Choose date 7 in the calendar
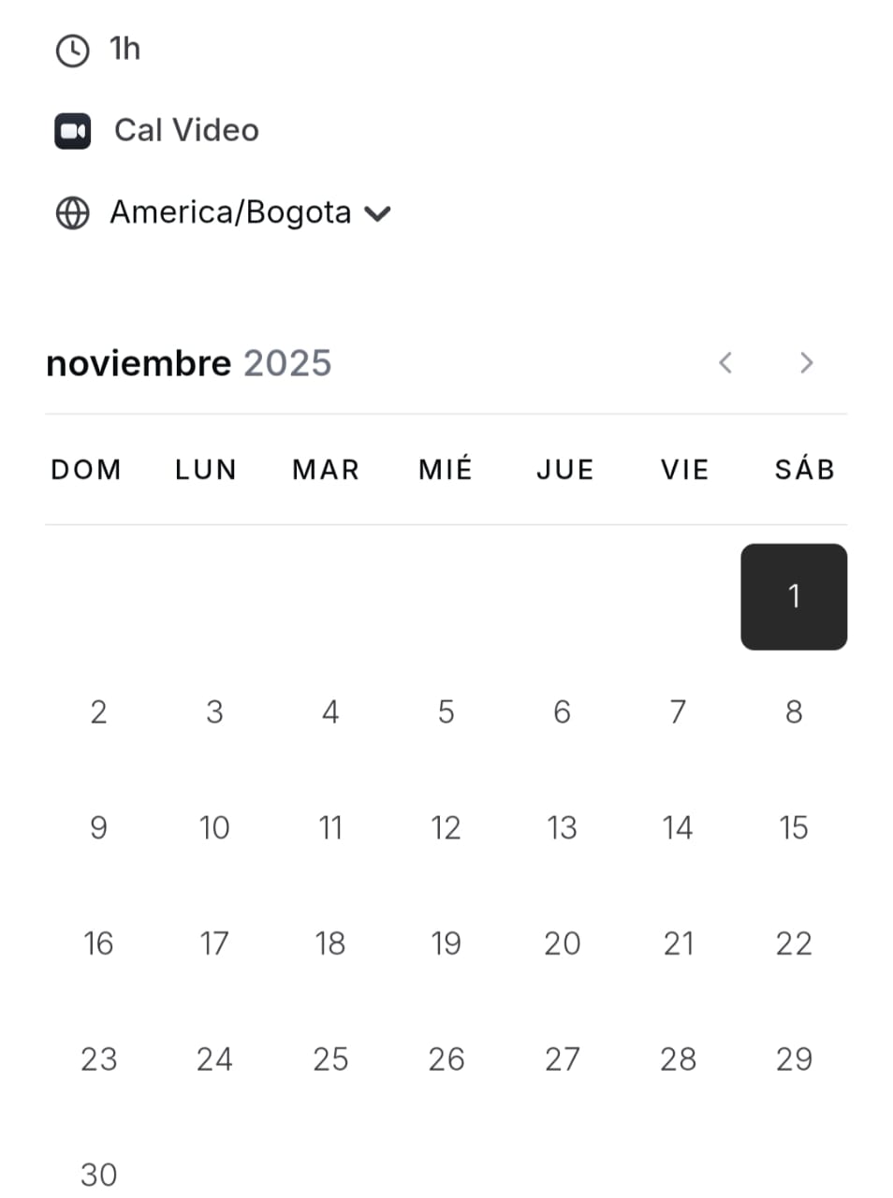The height and width of the screenshot is (1198, 893). [x=678, y=712]
